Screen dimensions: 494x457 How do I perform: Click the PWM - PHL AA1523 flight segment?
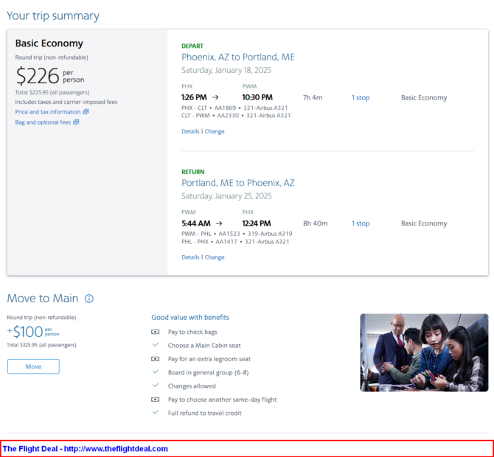pos(237,234)
